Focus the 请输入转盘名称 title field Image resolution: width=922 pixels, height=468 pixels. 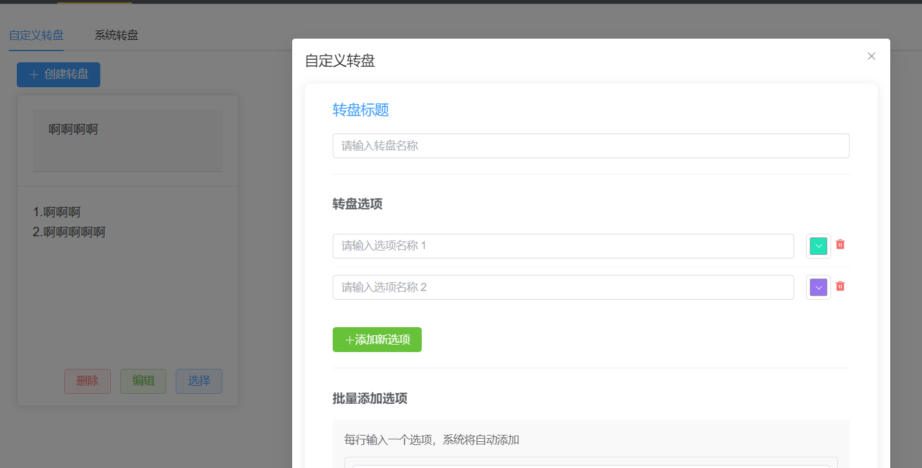point(591,146)
